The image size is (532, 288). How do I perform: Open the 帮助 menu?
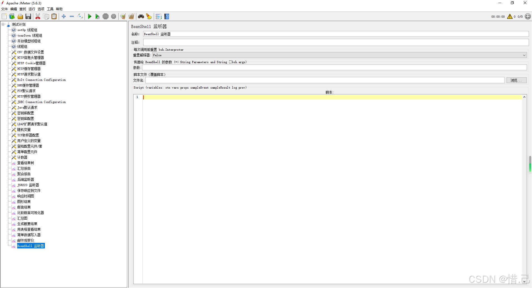(x=59, y=9)
